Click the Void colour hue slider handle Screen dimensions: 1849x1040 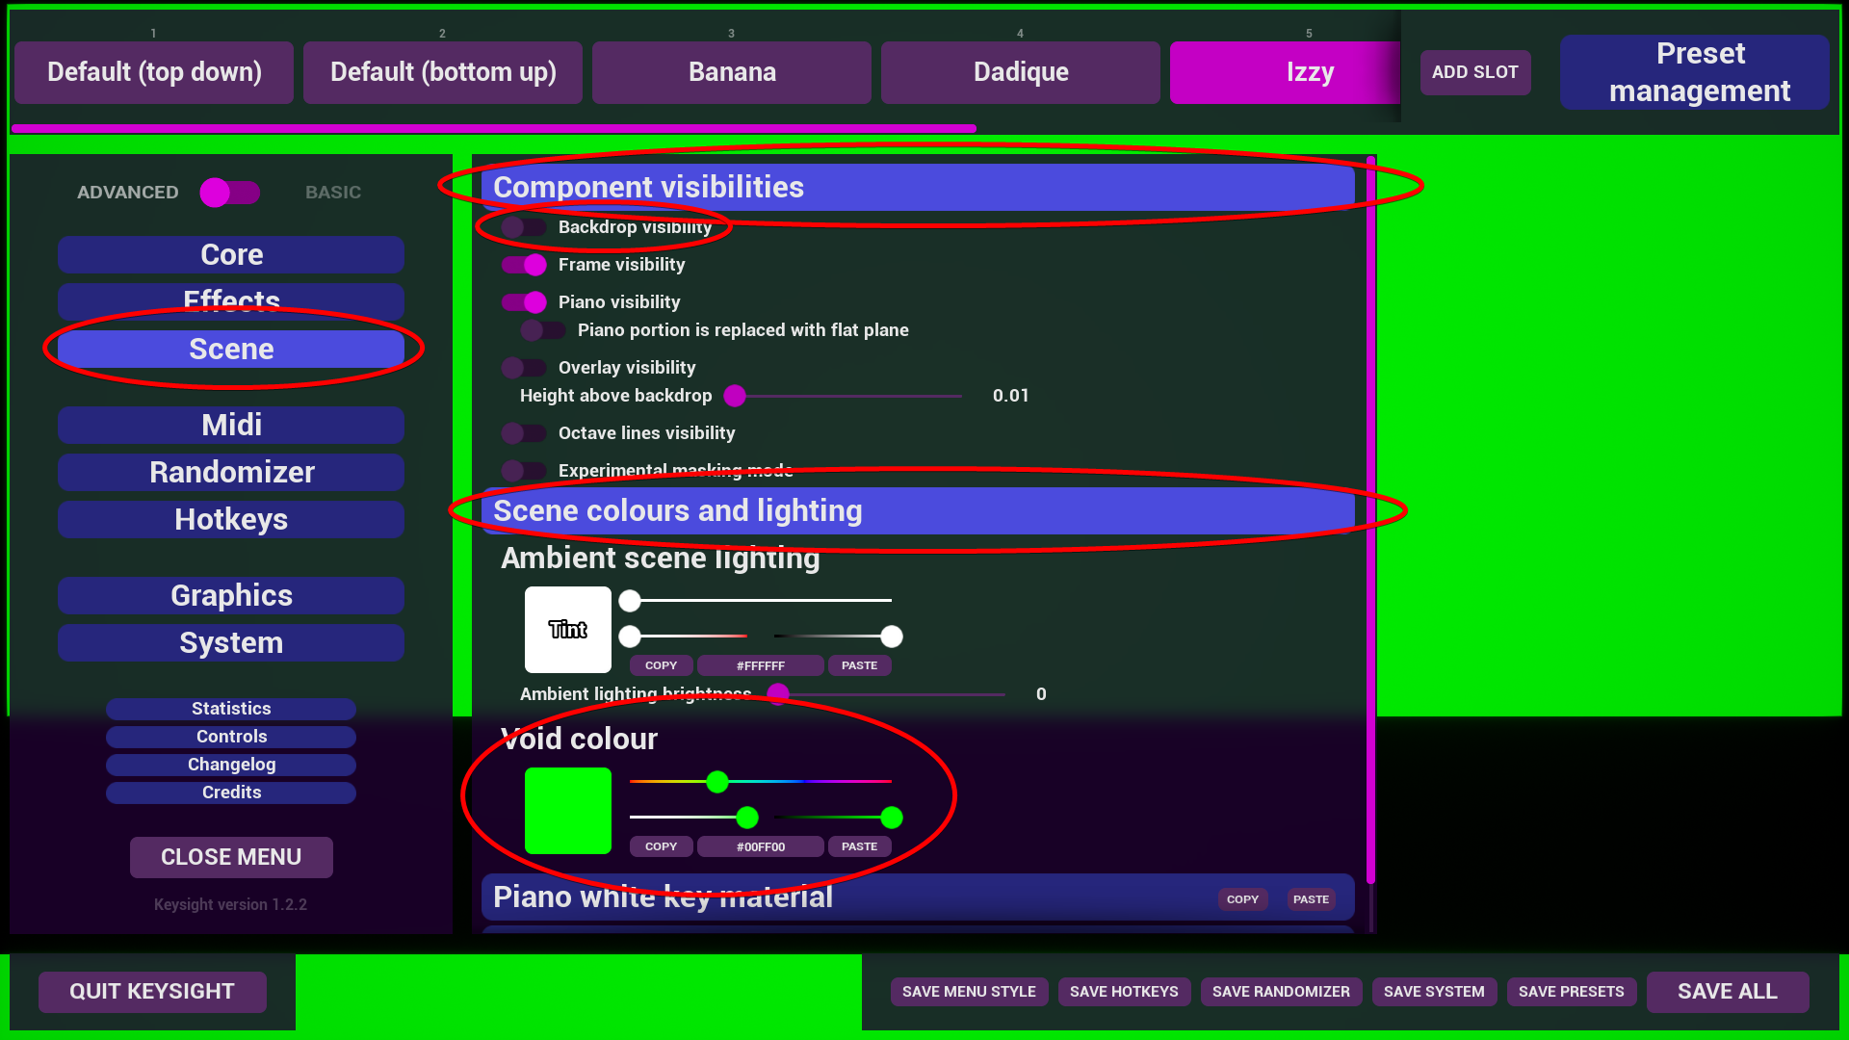tap(717, 782)
